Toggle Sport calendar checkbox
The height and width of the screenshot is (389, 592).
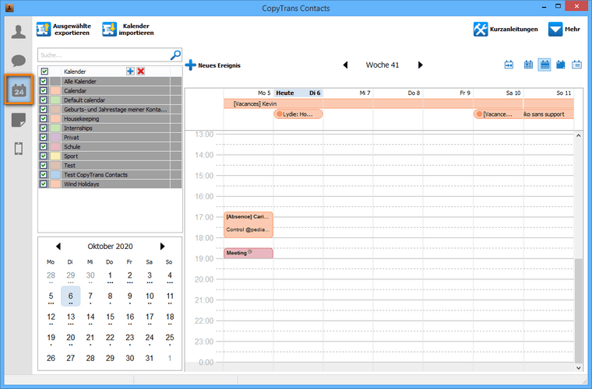coord(44,156)
